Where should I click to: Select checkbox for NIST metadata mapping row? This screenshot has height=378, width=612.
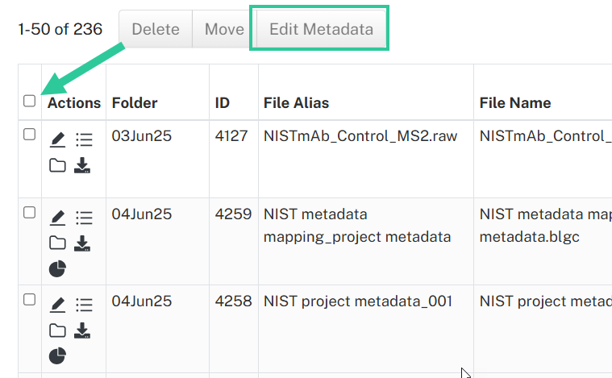tap(29, 213)
